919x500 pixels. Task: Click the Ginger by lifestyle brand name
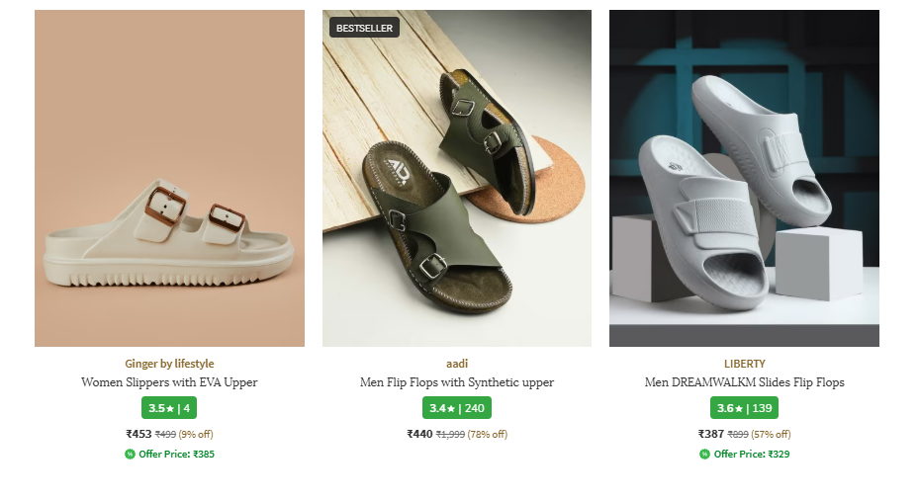pos(169,364)
